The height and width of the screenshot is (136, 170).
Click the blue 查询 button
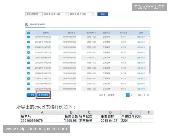coord(103,14)
